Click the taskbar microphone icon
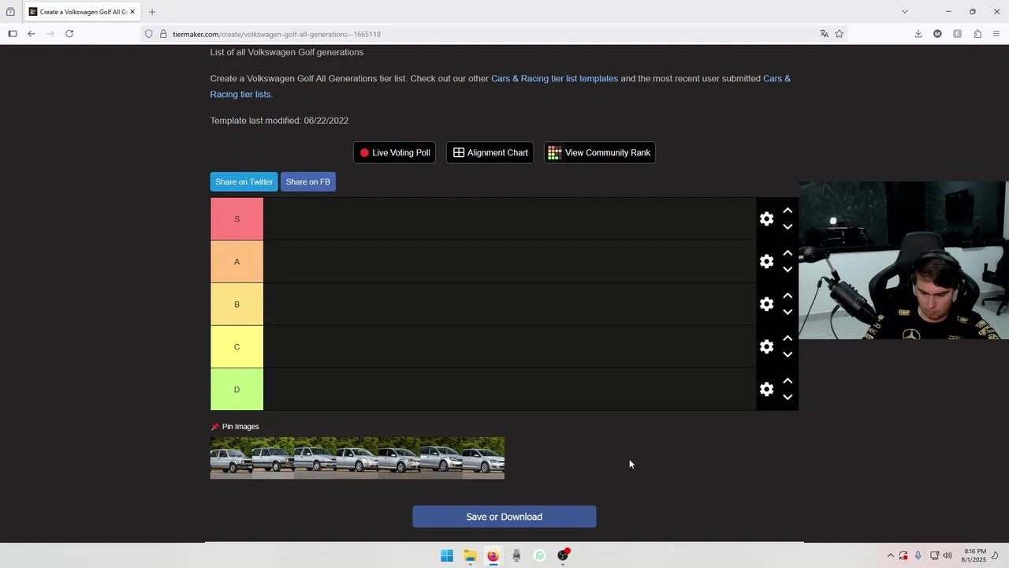Screen dimensions: 1009x568 click(918, 555)
